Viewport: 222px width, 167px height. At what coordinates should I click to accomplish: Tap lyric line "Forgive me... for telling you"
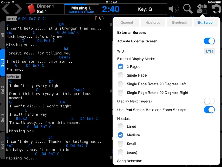coord(38,53)
